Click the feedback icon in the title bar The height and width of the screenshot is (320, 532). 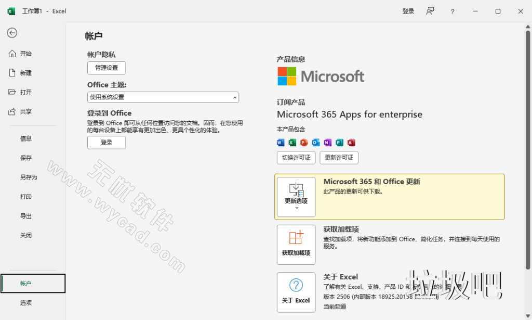[x=430, y=10]
